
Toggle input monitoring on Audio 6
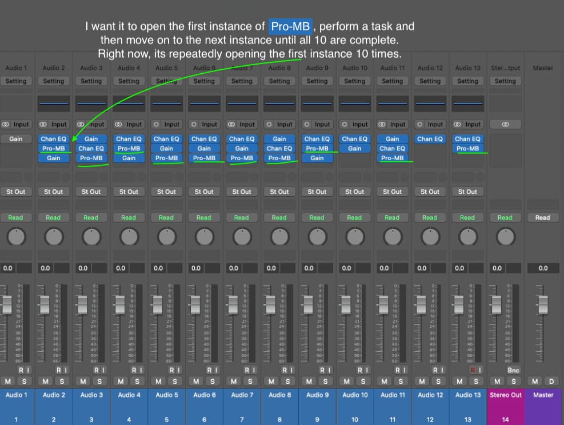tap(216, 370)
